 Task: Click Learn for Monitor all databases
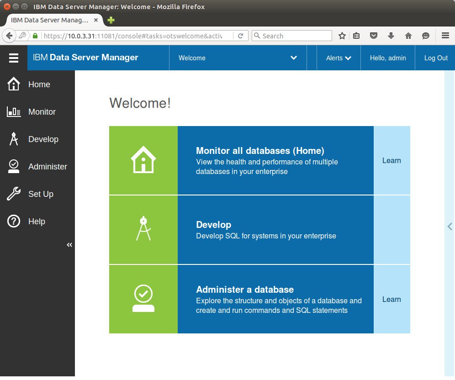392,160
